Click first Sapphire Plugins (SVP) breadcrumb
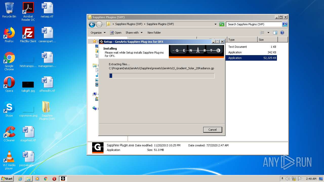The image size is (324, 182). 129,24
